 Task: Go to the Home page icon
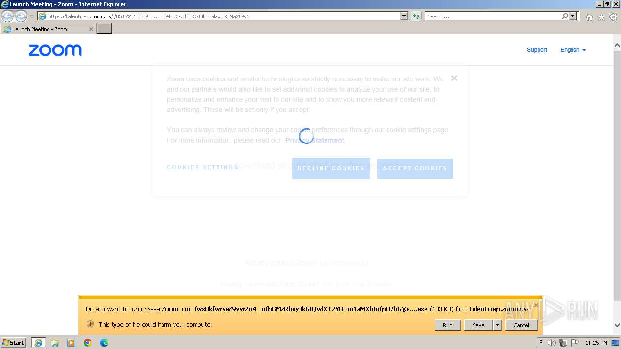[x=589, y=17]
